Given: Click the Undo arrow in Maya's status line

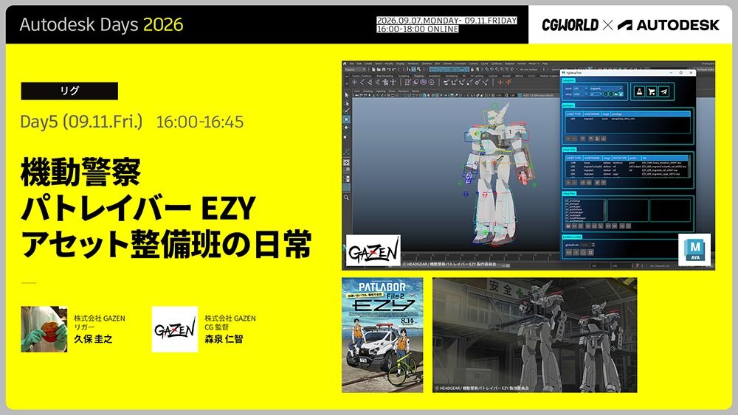Looking at the screenshot, I should click(389, 69).
